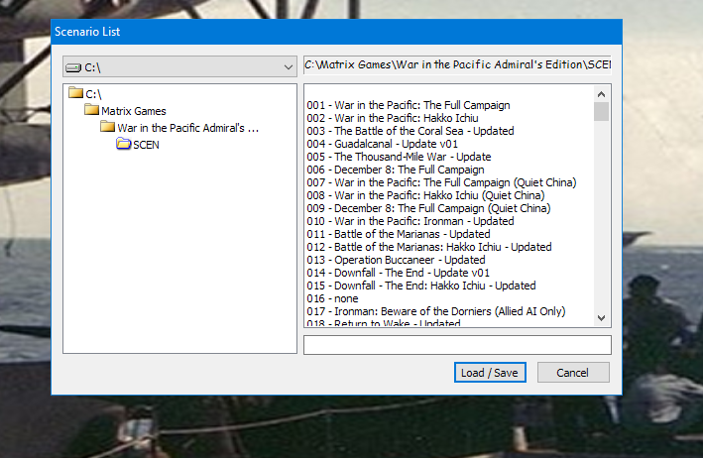Click the Load / Save button
Image resolution: width=703 pixels, height=458 pixels.
(x=490, y=373)
